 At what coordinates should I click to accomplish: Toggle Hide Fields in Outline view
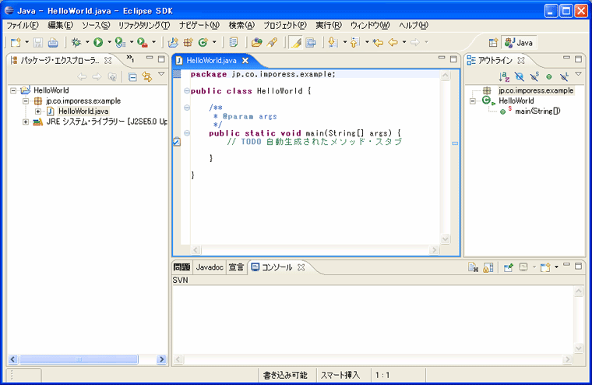(520, 77)
